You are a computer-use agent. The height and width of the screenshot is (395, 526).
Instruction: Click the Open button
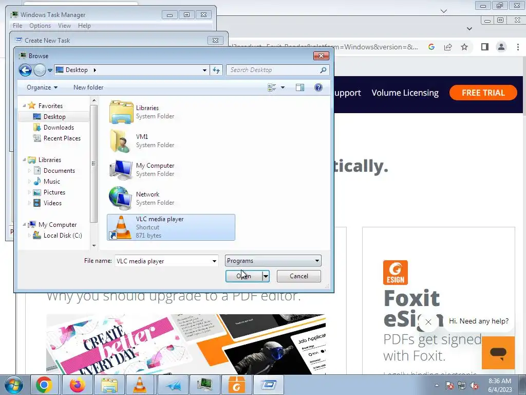(244, 276)
